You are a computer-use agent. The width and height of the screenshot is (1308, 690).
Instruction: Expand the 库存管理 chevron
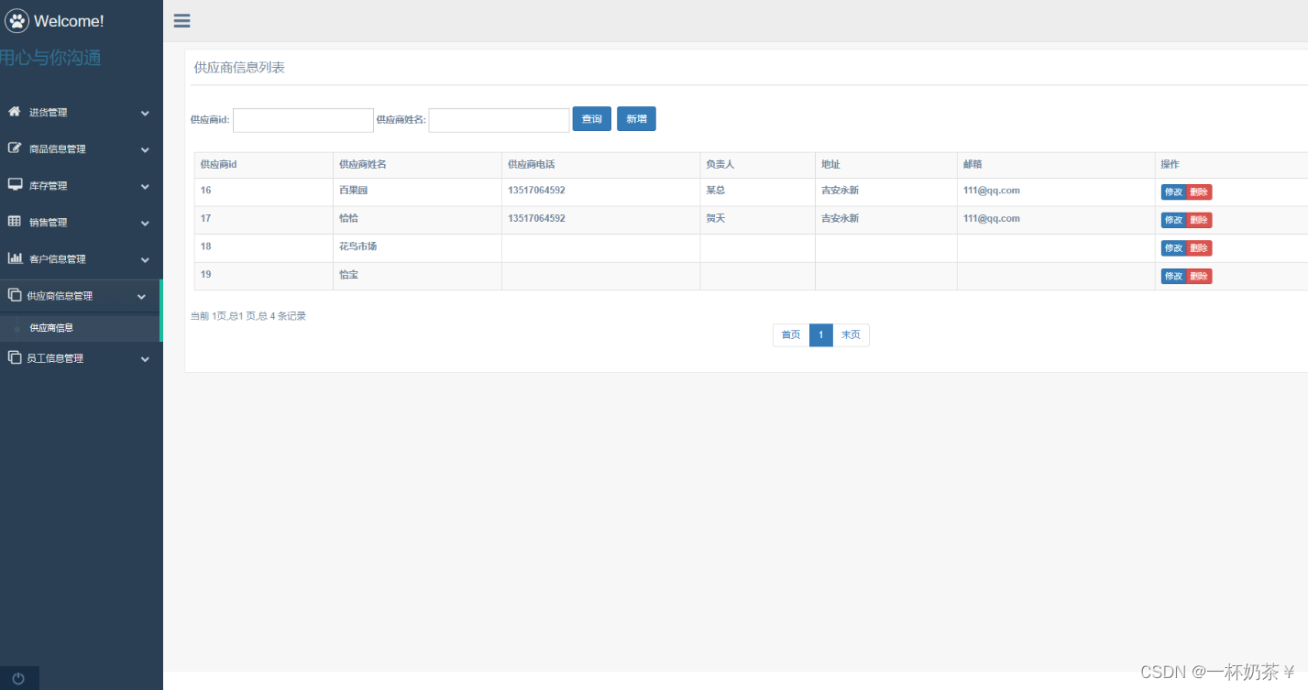(x=145, y=186)
